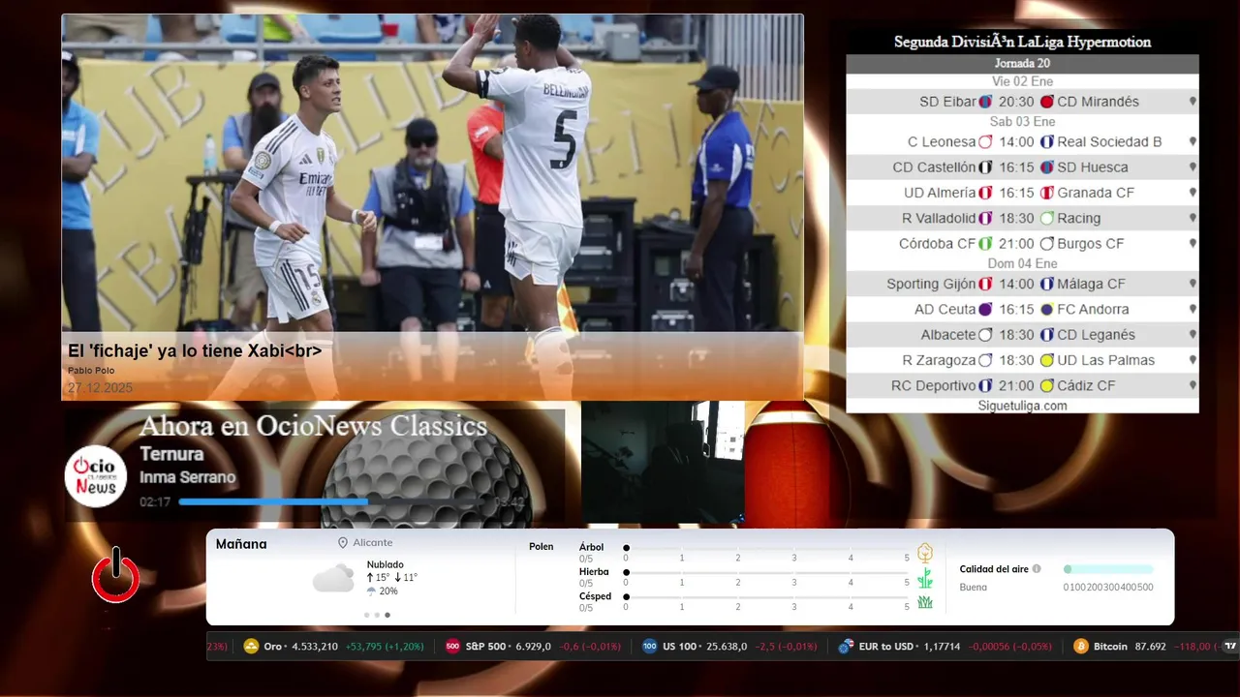This screenshot has width=1240, height=697.
Task: Click the Real Sociedad B crest
Action: coord(1046,141)
